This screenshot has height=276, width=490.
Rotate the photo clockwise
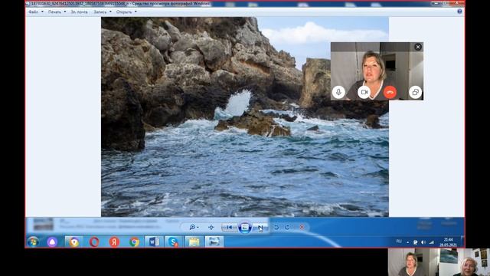[287, 227]
